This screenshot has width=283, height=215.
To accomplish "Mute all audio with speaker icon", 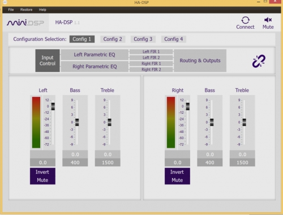I will (x=268, y=20).
